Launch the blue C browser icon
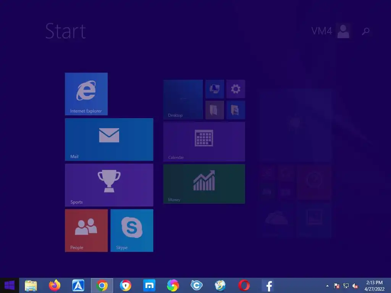 [197, 285]
